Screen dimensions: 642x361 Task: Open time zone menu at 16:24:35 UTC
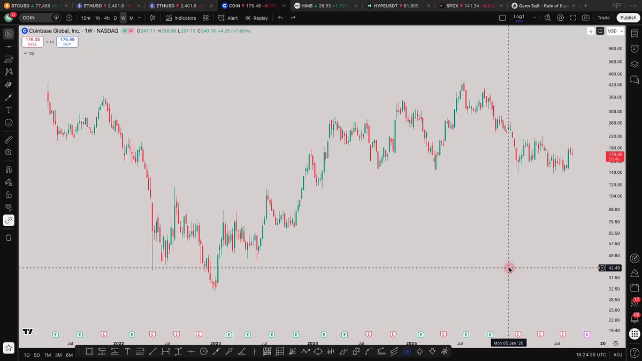(x=591, y=355)
